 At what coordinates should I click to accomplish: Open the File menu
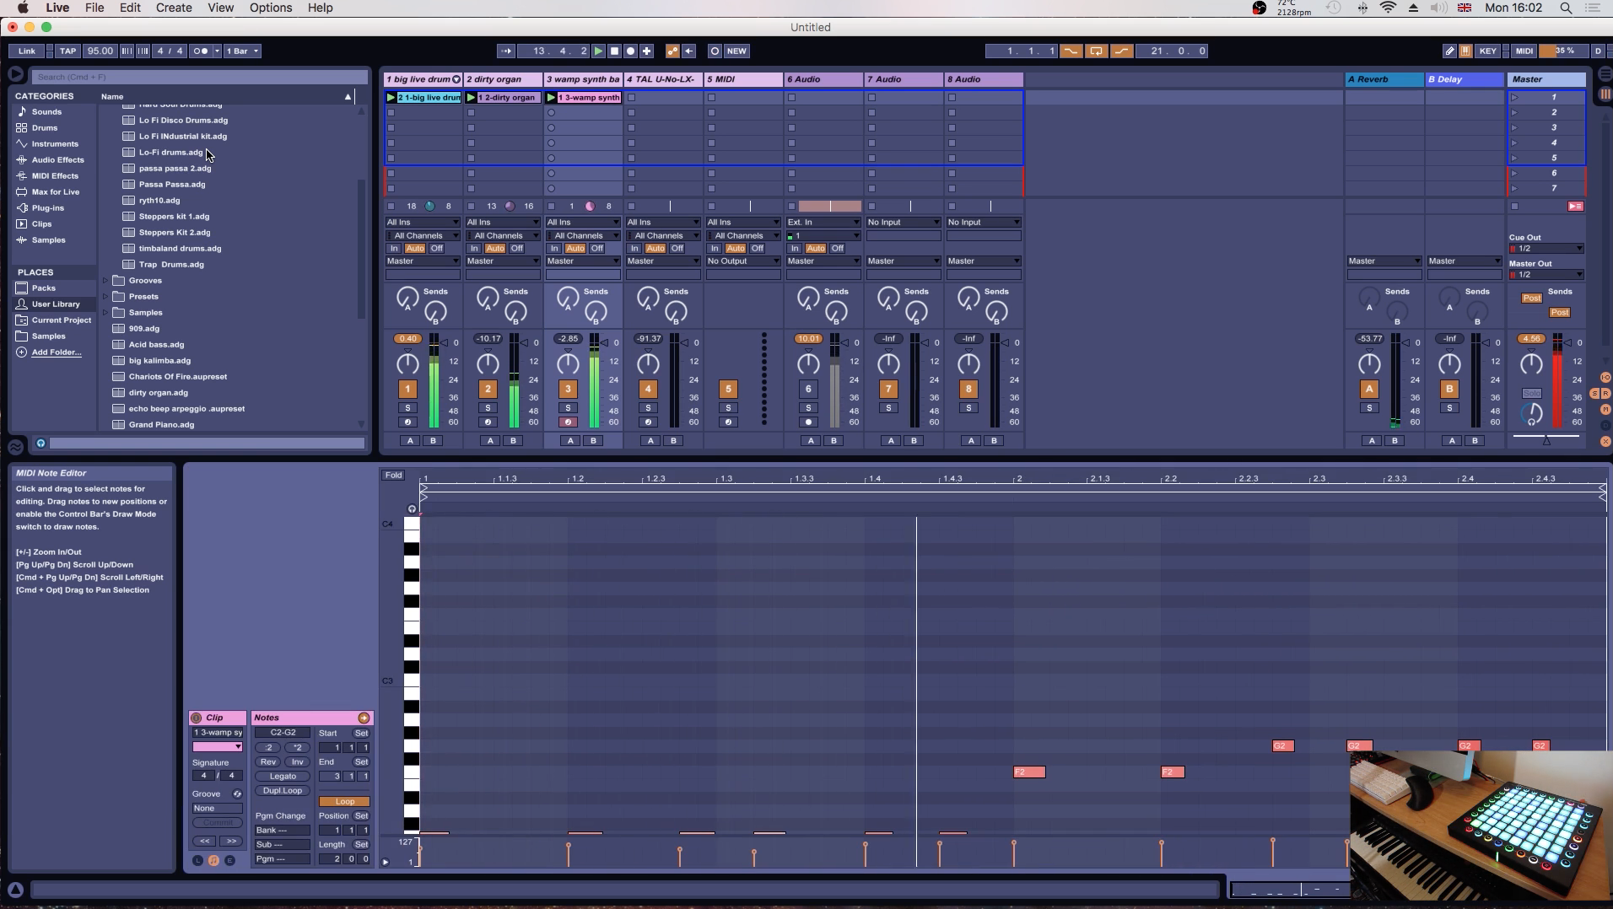coord(94,8)
